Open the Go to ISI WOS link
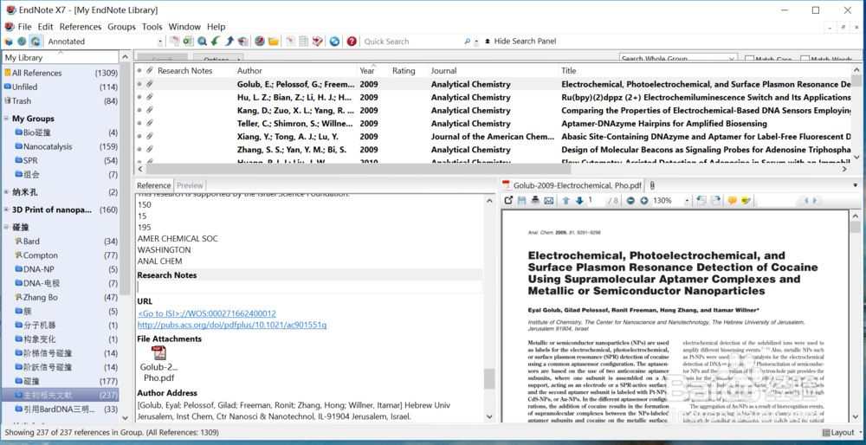866x445 pixels. coord(207,313)
